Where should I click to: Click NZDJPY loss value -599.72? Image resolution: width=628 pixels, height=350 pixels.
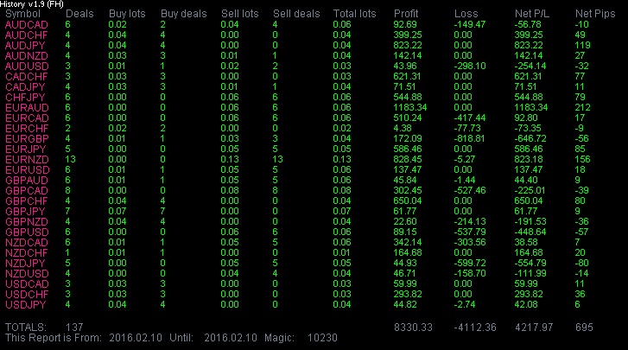tap(469, 264)
